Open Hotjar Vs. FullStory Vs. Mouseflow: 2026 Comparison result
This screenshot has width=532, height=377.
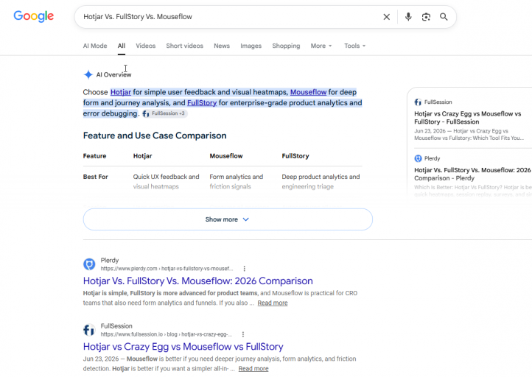coord(197,281)
